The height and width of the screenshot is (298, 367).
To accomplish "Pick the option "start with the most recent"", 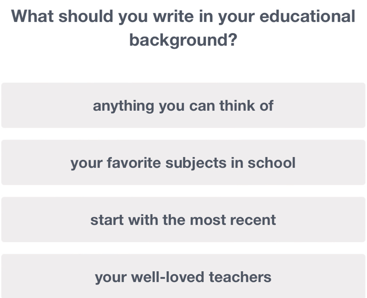I will pos(183,220).
